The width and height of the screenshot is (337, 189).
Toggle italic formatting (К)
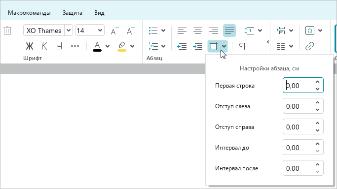coord(44,46)
